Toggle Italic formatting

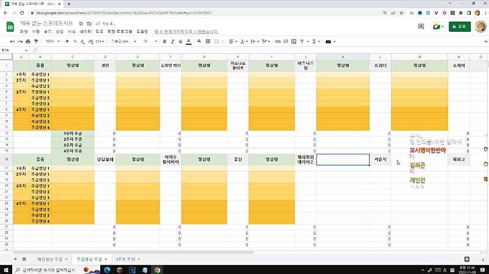(172, 41)
